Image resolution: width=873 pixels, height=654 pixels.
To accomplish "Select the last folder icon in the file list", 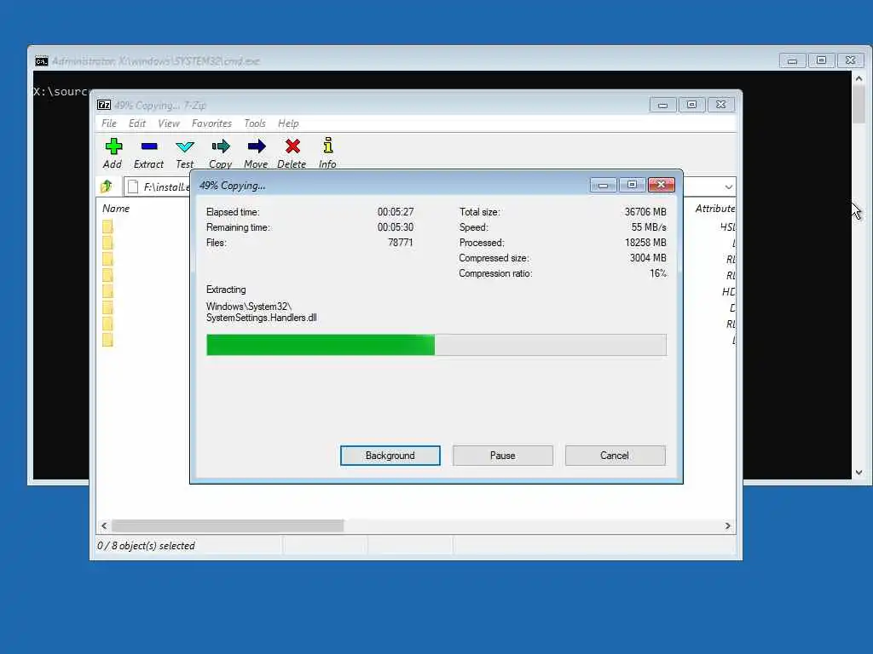I will [x=107, y=340].
